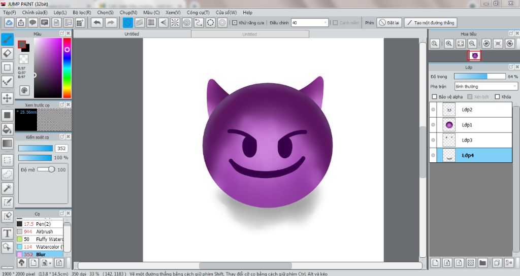
Task: Select the Bucket fill tool
Action: tap(7, 129)
